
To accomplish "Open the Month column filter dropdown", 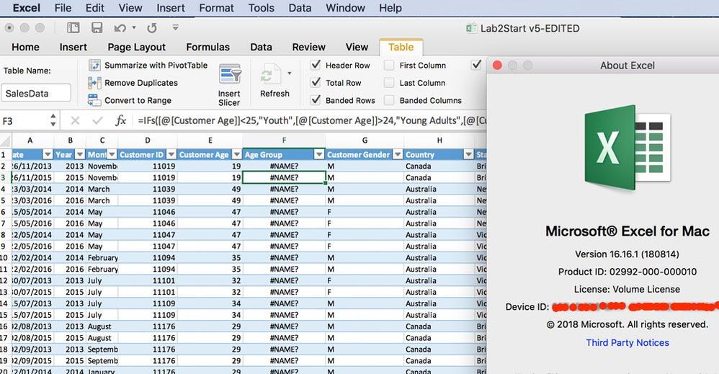I will pyautogui.click(x=112, y=155).
